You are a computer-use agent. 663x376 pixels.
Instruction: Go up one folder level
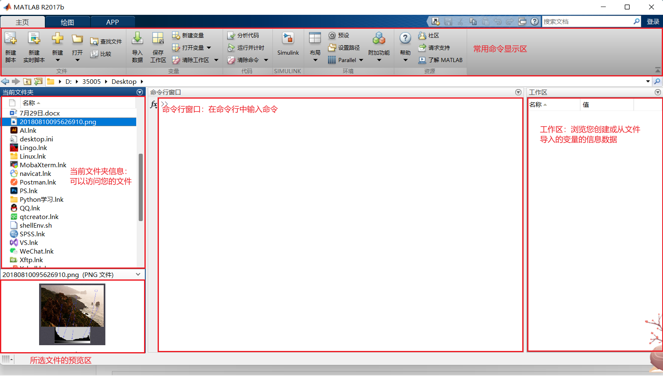[x=27, y=81]
